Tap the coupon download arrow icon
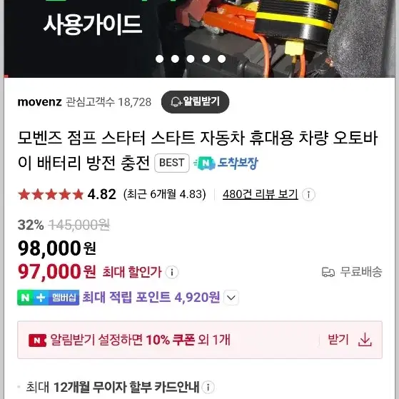The image size is (399, 399). pos(365,340)
